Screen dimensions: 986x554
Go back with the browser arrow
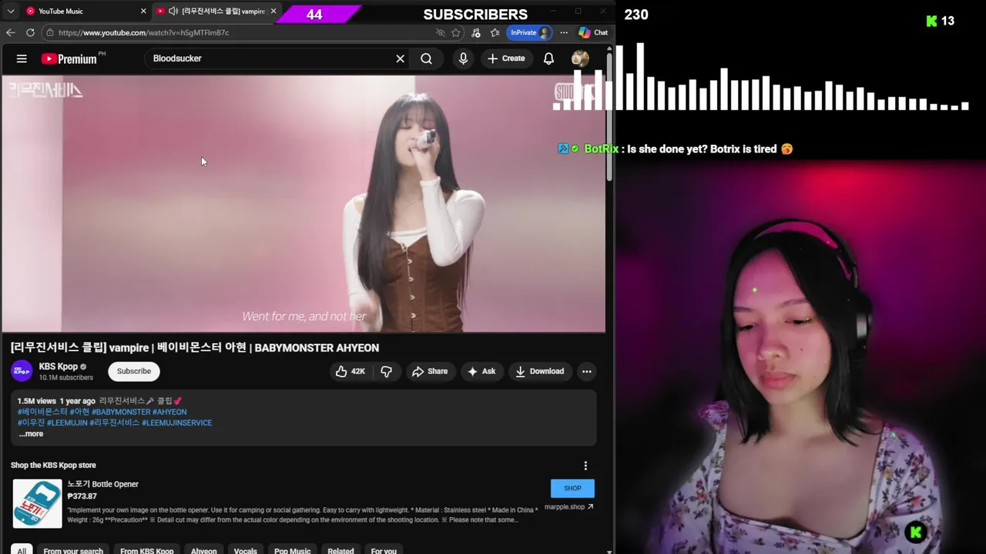[x=10, y=32]
